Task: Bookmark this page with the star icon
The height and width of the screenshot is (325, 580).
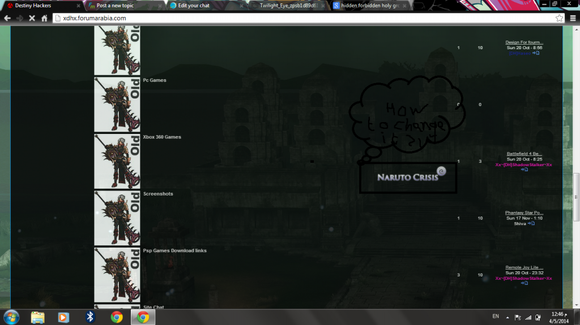Action: (x=559, y=18)
